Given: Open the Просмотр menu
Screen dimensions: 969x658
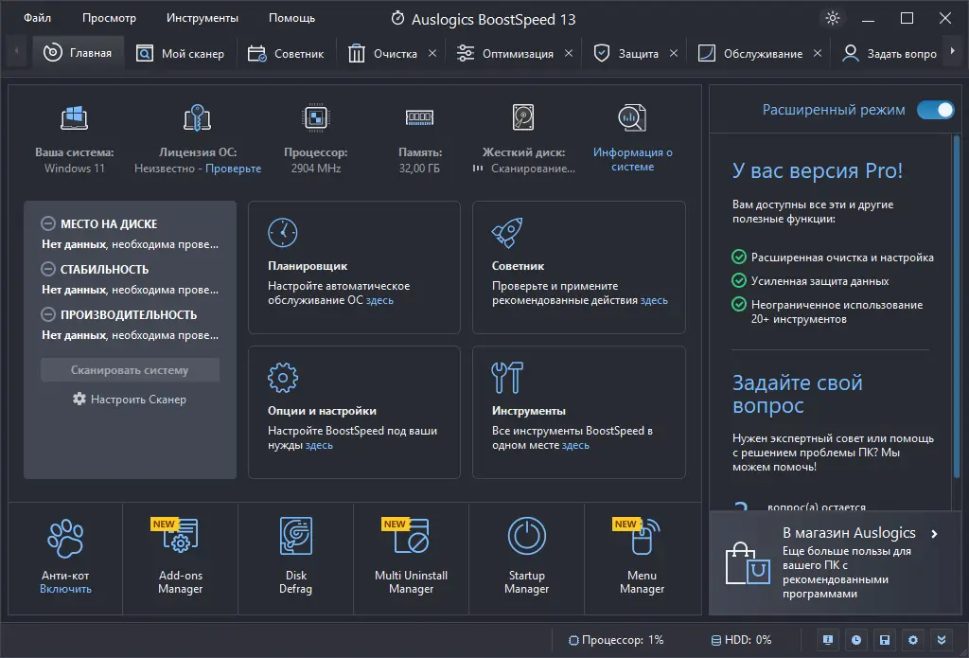Looking at the screenshot, I should tap(110, 18).
